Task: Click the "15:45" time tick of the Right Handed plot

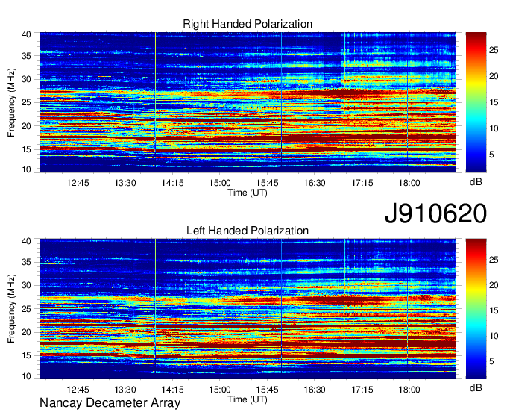Action: [268, 183]
